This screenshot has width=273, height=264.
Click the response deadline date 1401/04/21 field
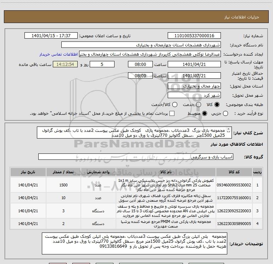click(x=194, y=64)
